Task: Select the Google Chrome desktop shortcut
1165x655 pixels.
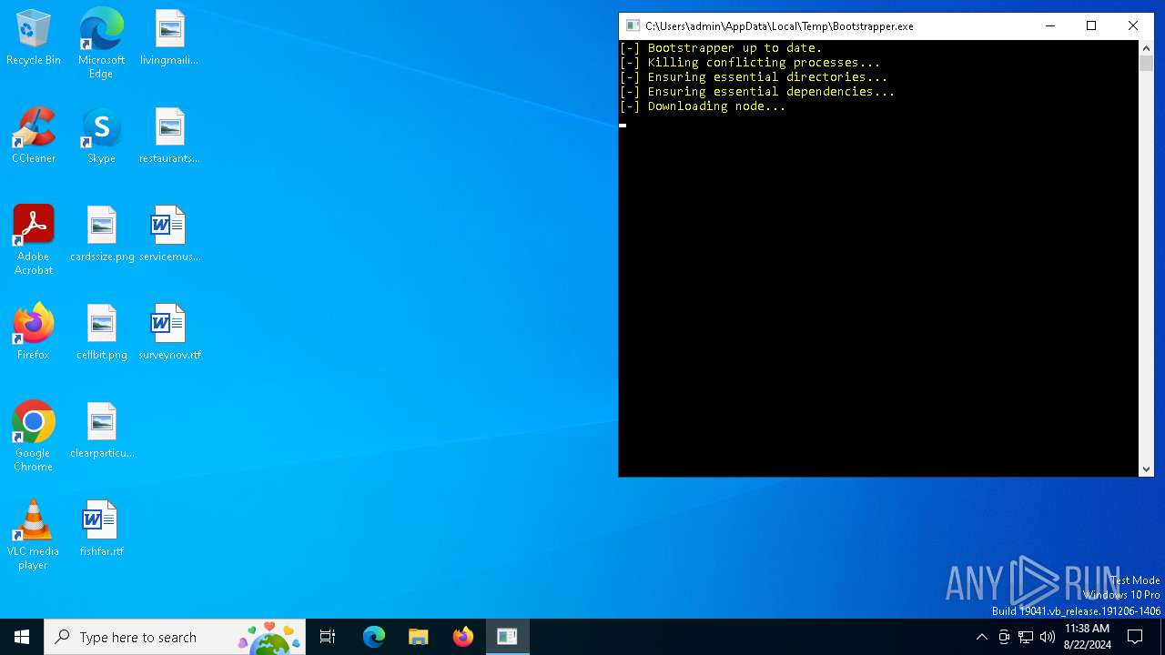Action: [34, 437]
